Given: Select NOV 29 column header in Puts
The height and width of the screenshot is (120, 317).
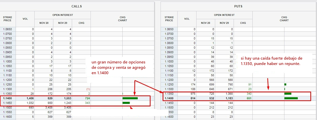Looking at the screenshot, I should [224, 23].
